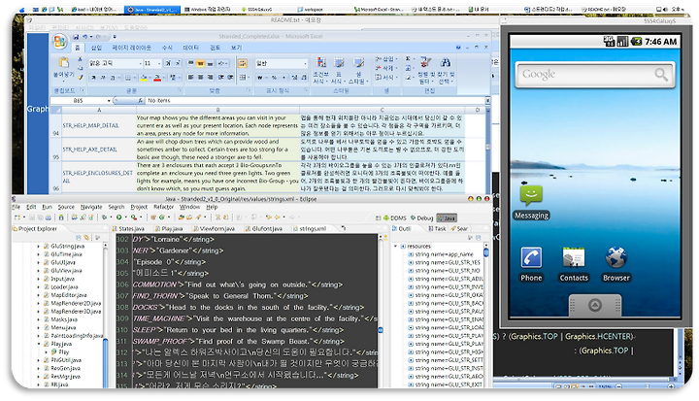Viewport: 699px width, 401px height.
Task: Click Windows 작업 관리자 taskbar button
Action: 209,9
